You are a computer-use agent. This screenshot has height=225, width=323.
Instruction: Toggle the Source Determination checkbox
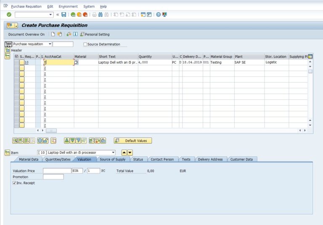pos(85,44)
